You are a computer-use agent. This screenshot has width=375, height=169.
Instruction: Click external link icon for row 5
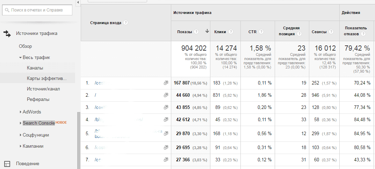[x=166, y=133]
